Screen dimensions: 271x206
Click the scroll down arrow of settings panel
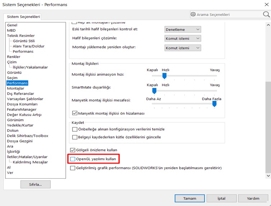coord(268,175)
